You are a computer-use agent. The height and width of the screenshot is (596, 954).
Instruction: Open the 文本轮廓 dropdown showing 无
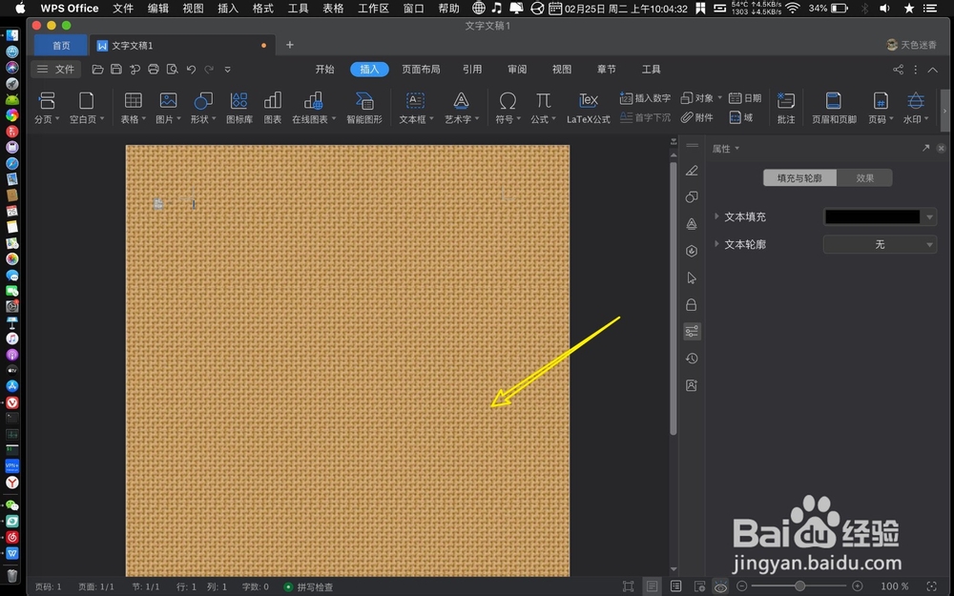coord(879,244)
